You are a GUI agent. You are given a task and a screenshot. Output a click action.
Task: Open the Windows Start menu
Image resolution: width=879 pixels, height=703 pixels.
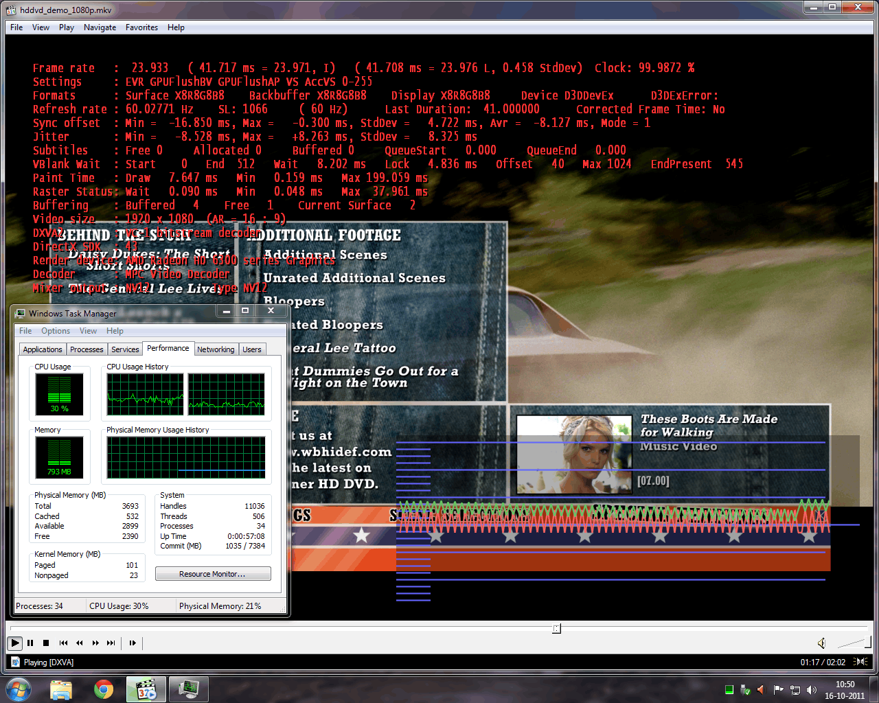(19, 689)
